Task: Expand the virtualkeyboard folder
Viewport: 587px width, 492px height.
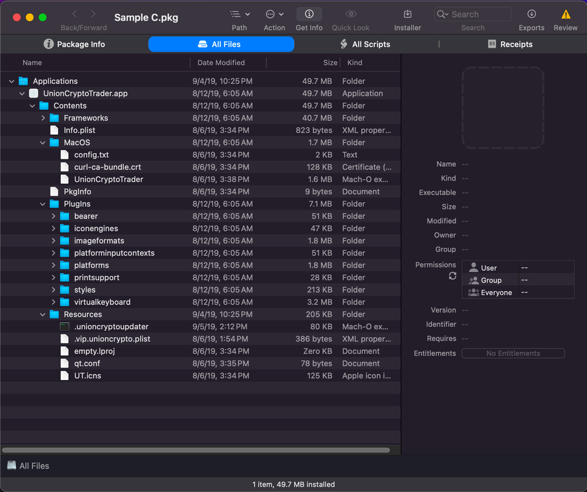Action: tap(53, 302)
